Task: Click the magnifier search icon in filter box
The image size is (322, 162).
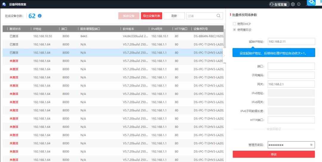Action: pyautogui.click(x=219, y=16)
